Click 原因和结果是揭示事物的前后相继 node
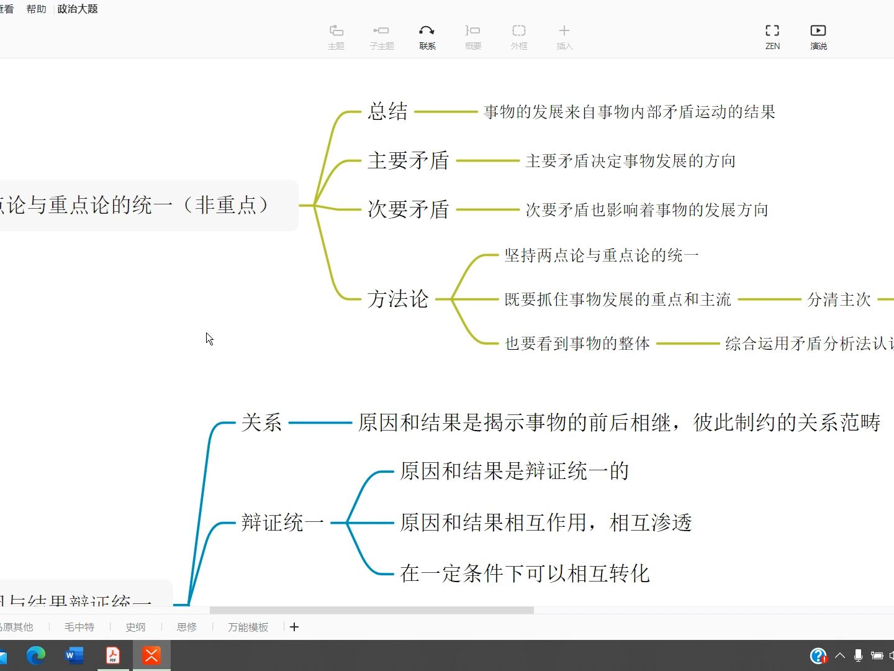 pyautogui.click(x=619, y=422)
